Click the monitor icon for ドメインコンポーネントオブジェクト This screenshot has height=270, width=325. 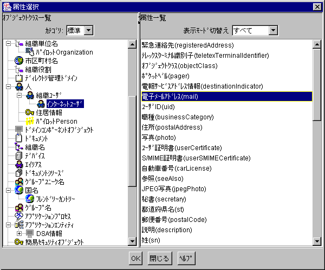tap(19, 130)
